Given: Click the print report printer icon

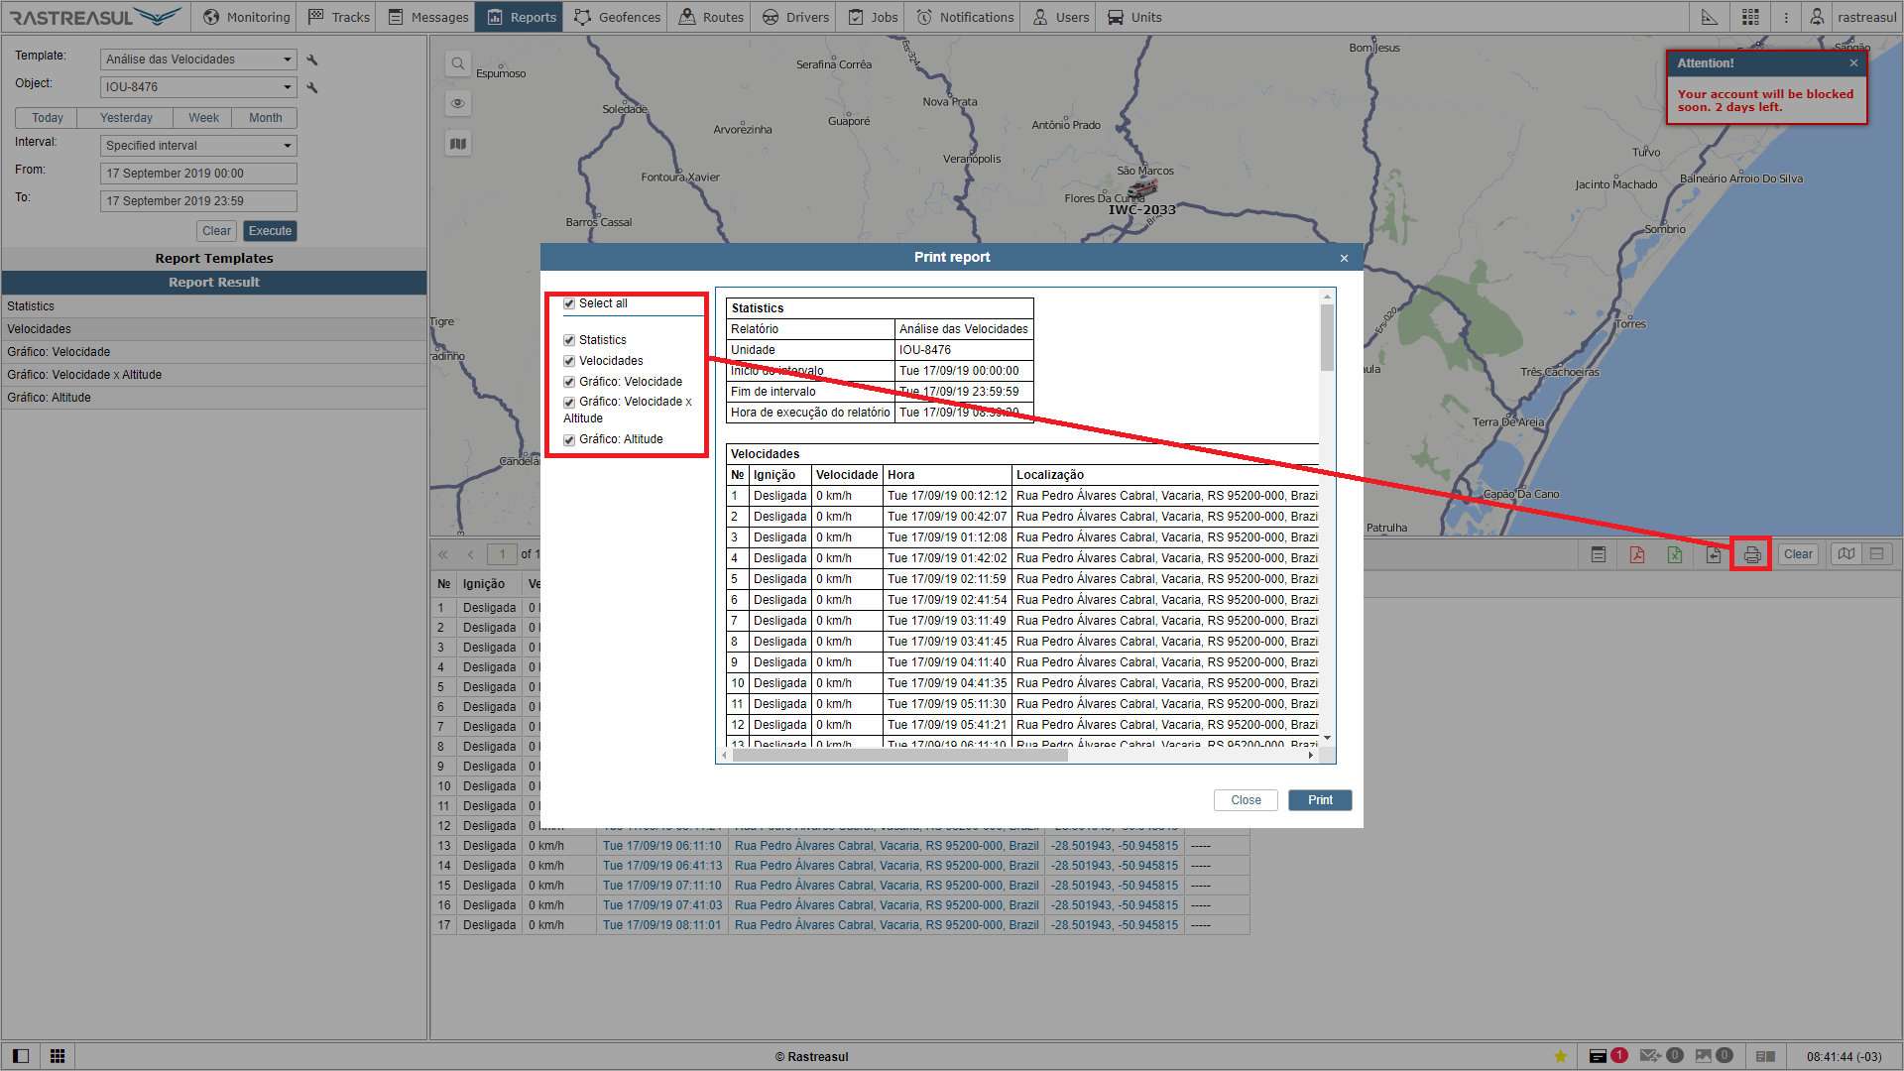Looking at the screenshot, I should (1751, 554).
